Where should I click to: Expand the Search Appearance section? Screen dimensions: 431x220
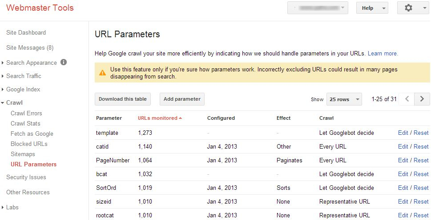click(3, 63)
